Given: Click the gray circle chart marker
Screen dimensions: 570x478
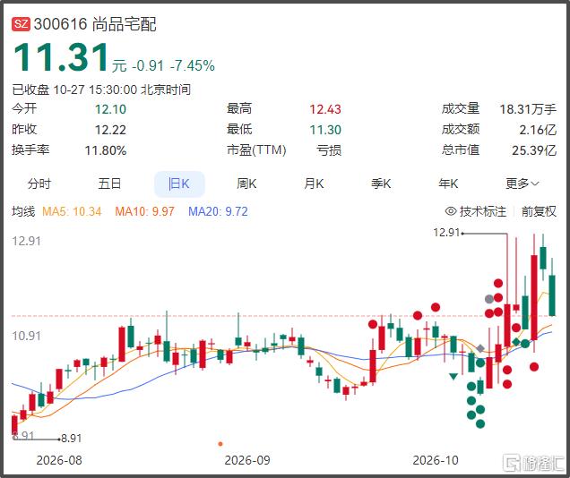Looking at the screenshot, I should click(x=489, y=299).
